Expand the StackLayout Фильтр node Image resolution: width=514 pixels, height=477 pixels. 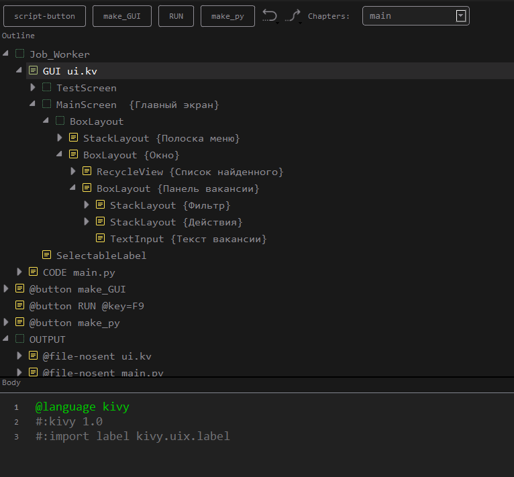click(87, 205)
